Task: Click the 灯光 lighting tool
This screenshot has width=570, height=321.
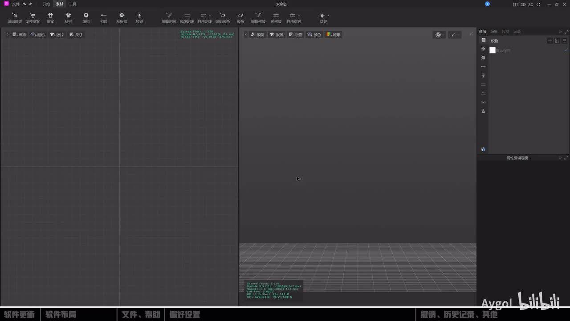Action: click(x=323, y=18)
